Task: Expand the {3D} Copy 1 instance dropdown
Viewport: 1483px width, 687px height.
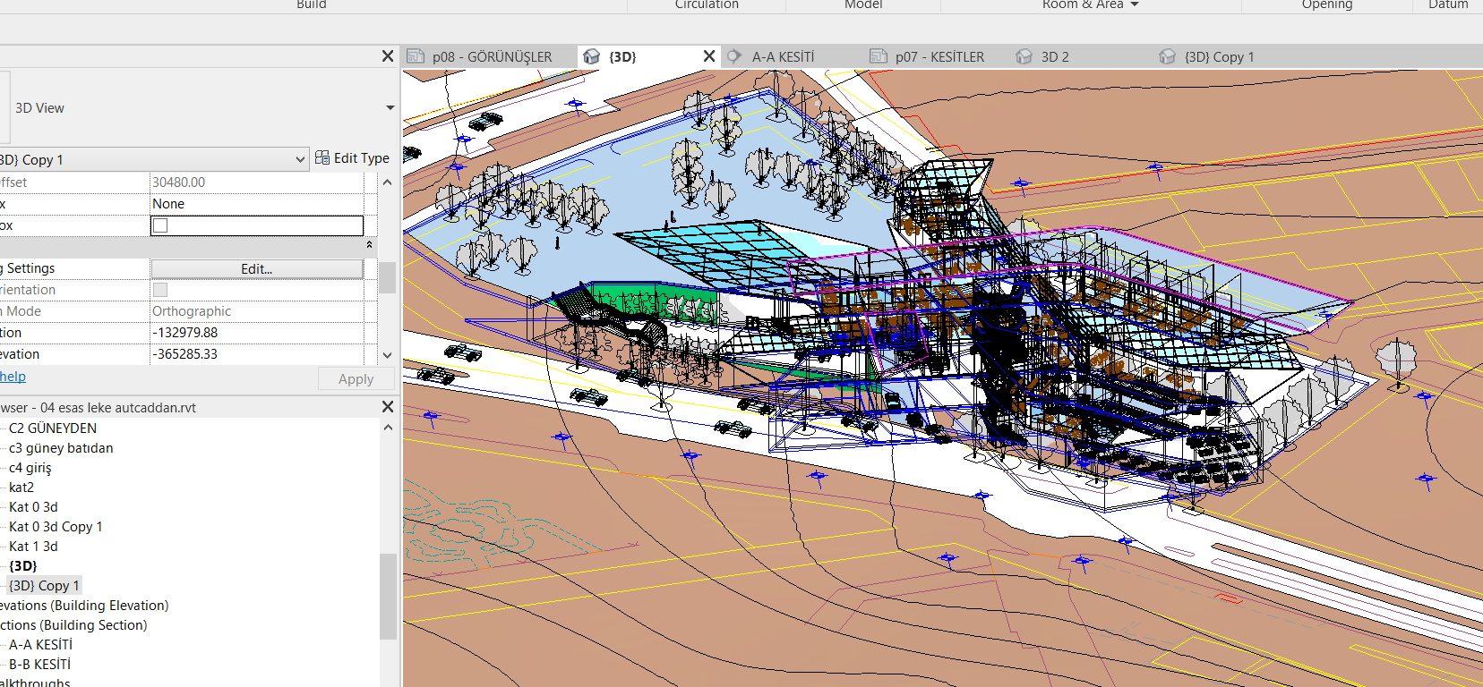Action: [x=300, y=160]
